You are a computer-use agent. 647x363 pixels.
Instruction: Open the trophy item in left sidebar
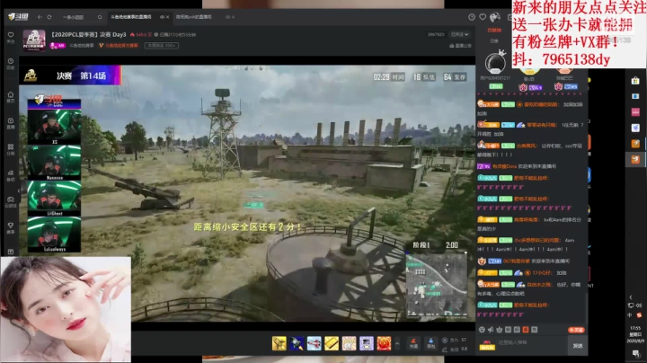(11, 227)
